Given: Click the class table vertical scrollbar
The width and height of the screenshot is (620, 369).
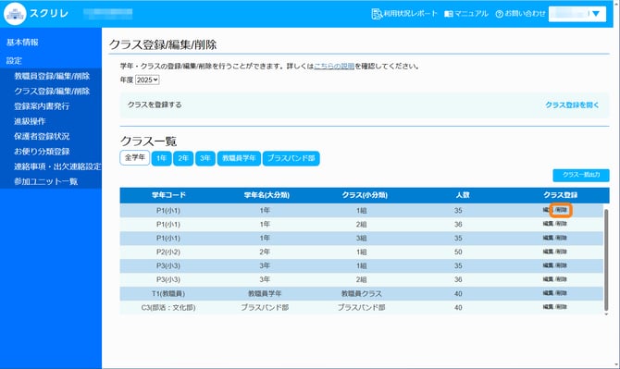Looking at the screenshot, I should coord(606,259).
